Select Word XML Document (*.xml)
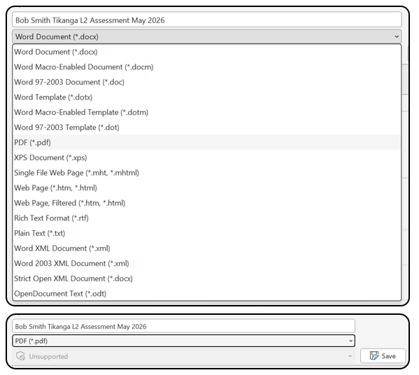Image resolution: width=419 pixels, height=375 pixels. (x=207, y=248)
